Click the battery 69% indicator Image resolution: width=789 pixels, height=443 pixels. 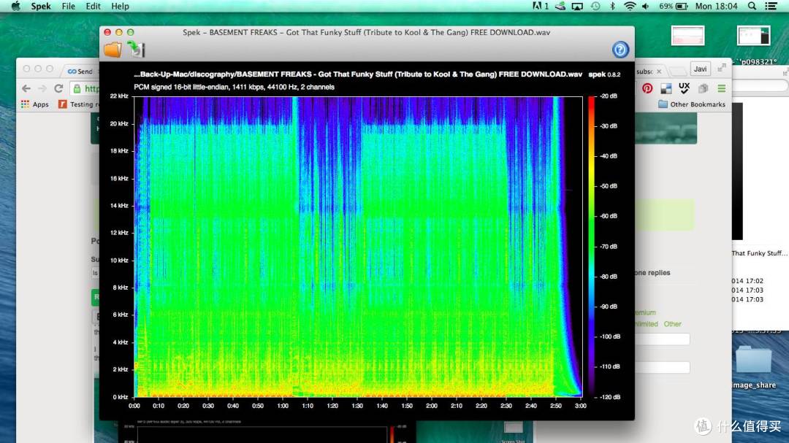tap(674, 6)
